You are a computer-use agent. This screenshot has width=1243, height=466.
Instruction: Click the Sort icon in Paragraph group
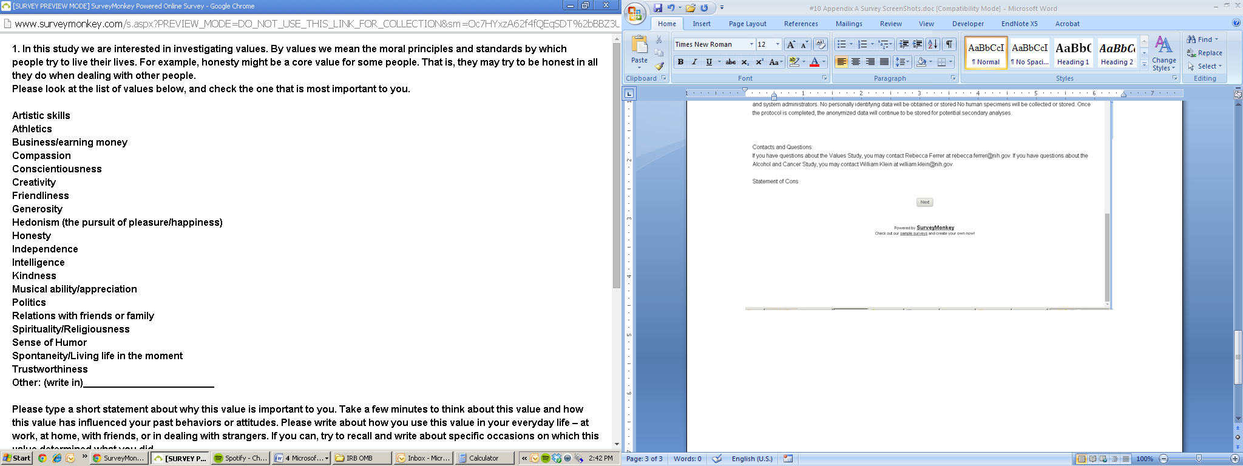pyautogui.click(x=933, y=44)
